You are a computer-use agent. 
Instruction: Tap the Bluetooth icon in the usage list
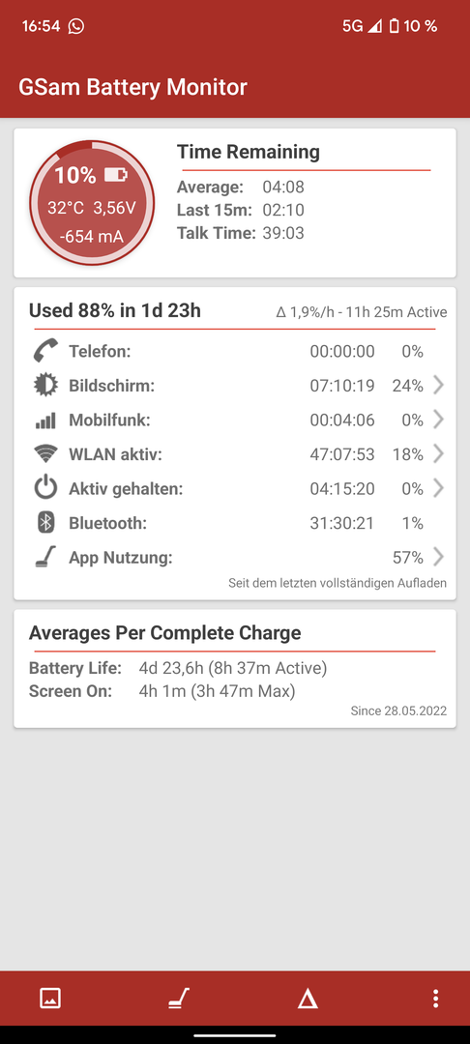[x=45, y=523]
